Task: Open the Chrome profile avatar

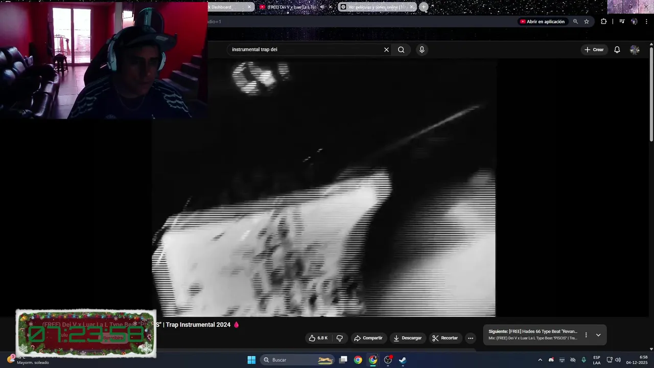Action: point(634,21)
